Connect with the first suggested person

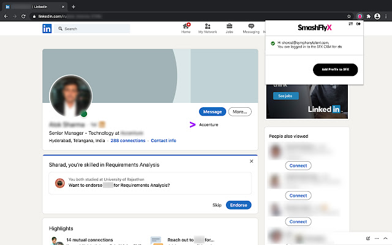tap(298, 165)
